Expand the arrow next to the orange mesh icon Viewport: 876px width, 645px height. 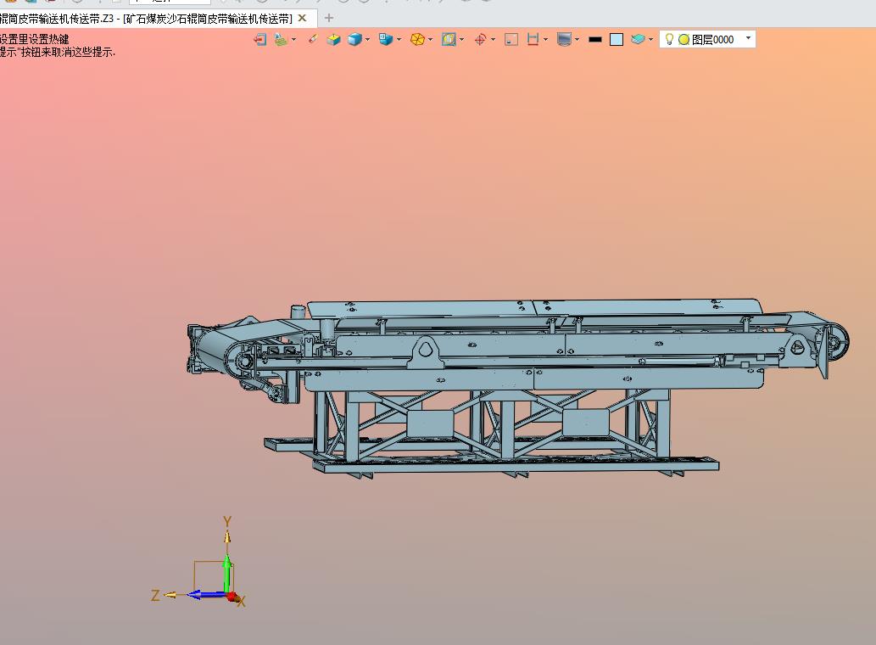click(x=431, y=39)
